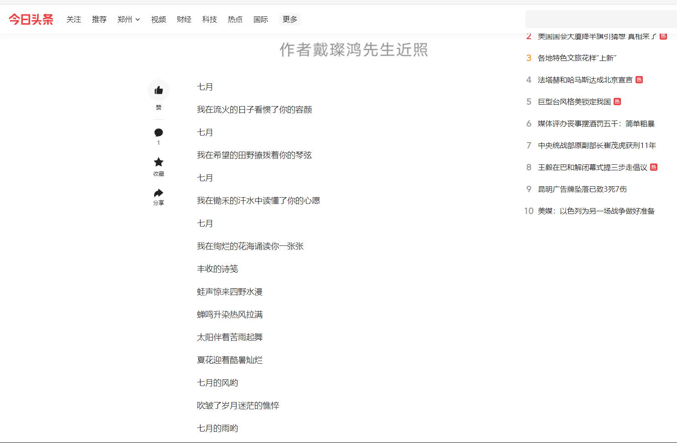The width and height of the screenshot is (677, 443).
Task: Open the 视频 channel
Action: [x=159, y=19]
